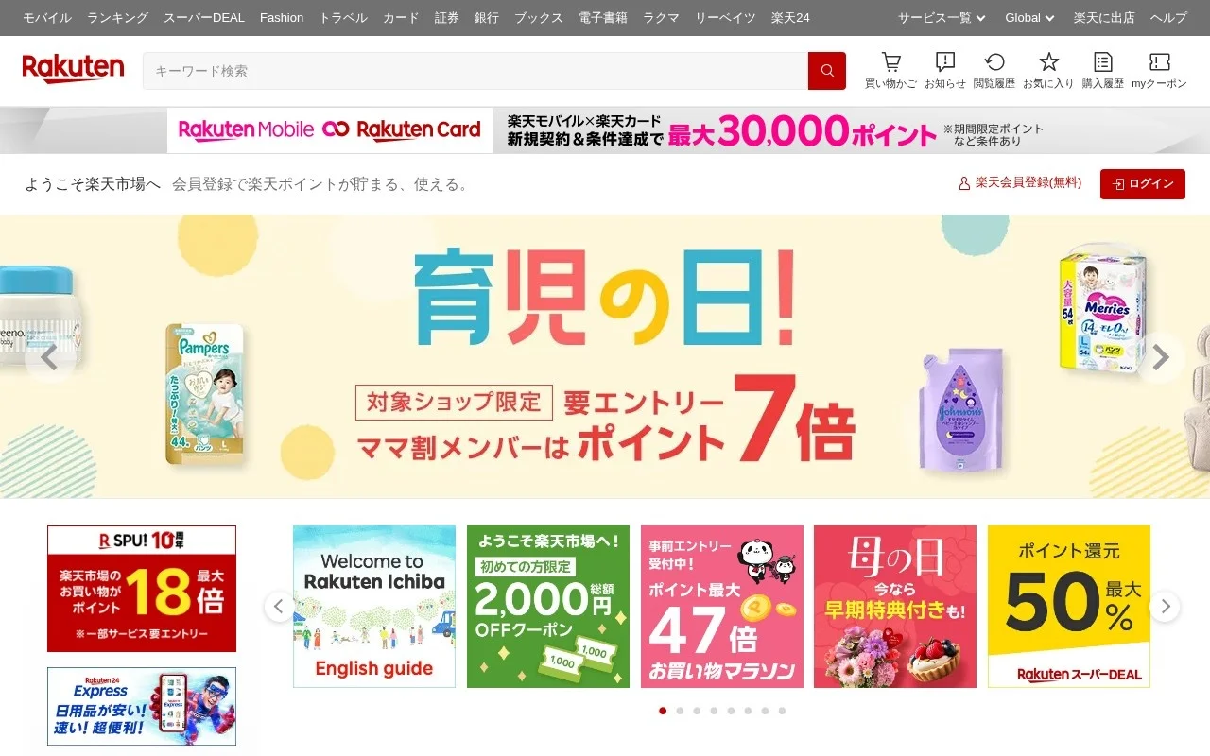Select last carousel page dot
The height and width of the screenshot is (756, 1210).
click(782, 711)
